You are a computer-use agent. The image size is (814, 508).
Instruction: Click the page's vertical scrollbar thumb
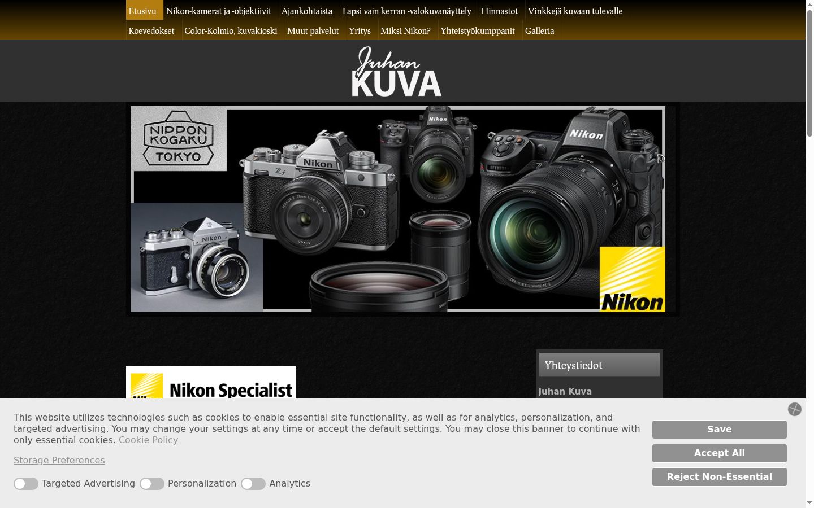tap(809, 73)
